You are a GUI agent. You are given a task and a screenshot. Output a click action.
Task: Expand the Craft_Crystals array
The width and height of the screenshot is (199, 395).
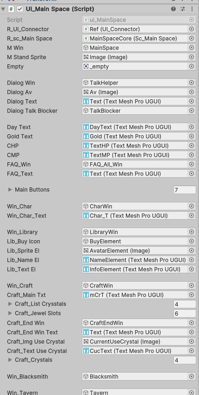(x=10, y=360)
